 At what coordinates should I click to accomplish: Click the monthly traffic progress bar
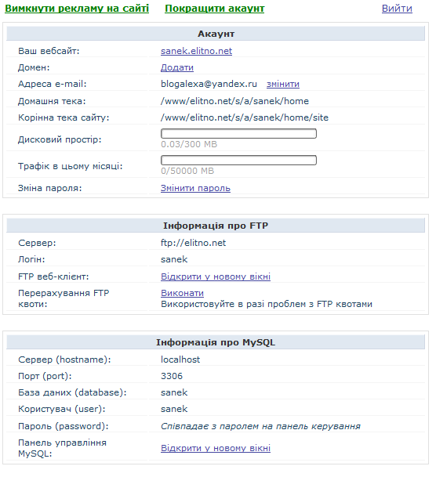pos(238,160)
